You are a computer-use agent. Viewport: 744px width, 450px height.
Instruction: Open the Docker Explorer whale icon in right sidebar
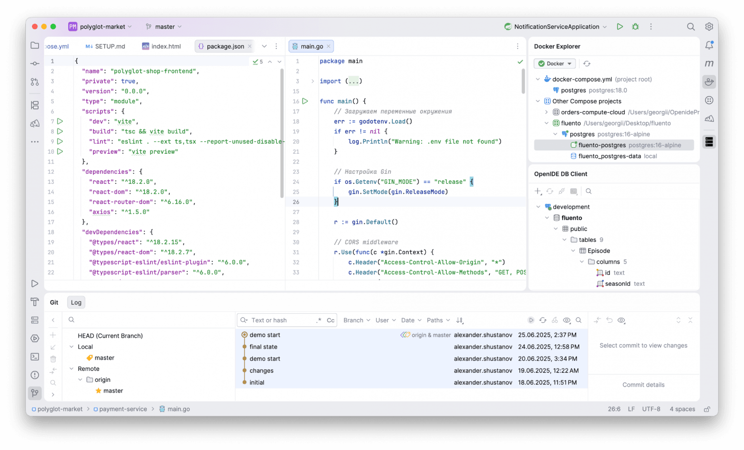709,82
